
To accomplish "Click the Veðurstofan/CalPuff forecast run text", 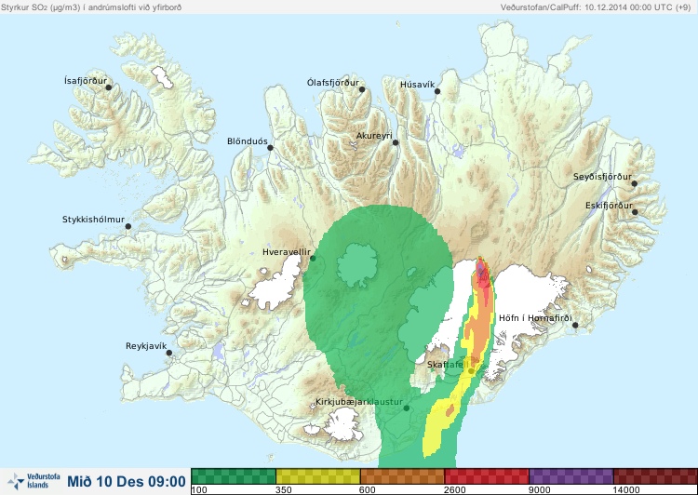I will click(x=596, y=7).
